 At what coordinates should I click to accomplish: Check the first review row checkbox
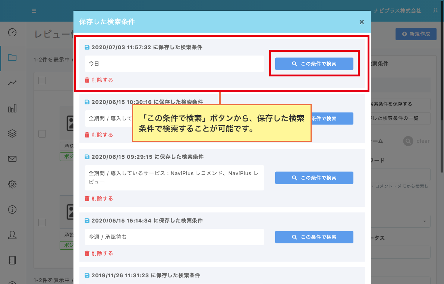(42, 134)
